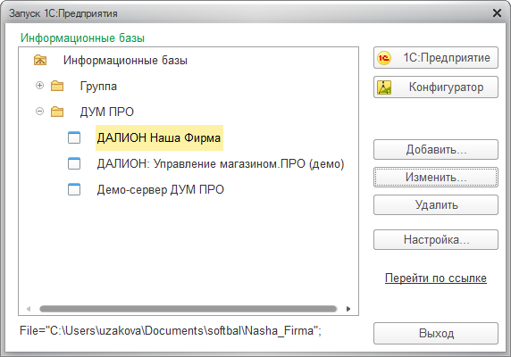Click Удалить to remove selected base
511x357 pixels.
click(436, 205)
